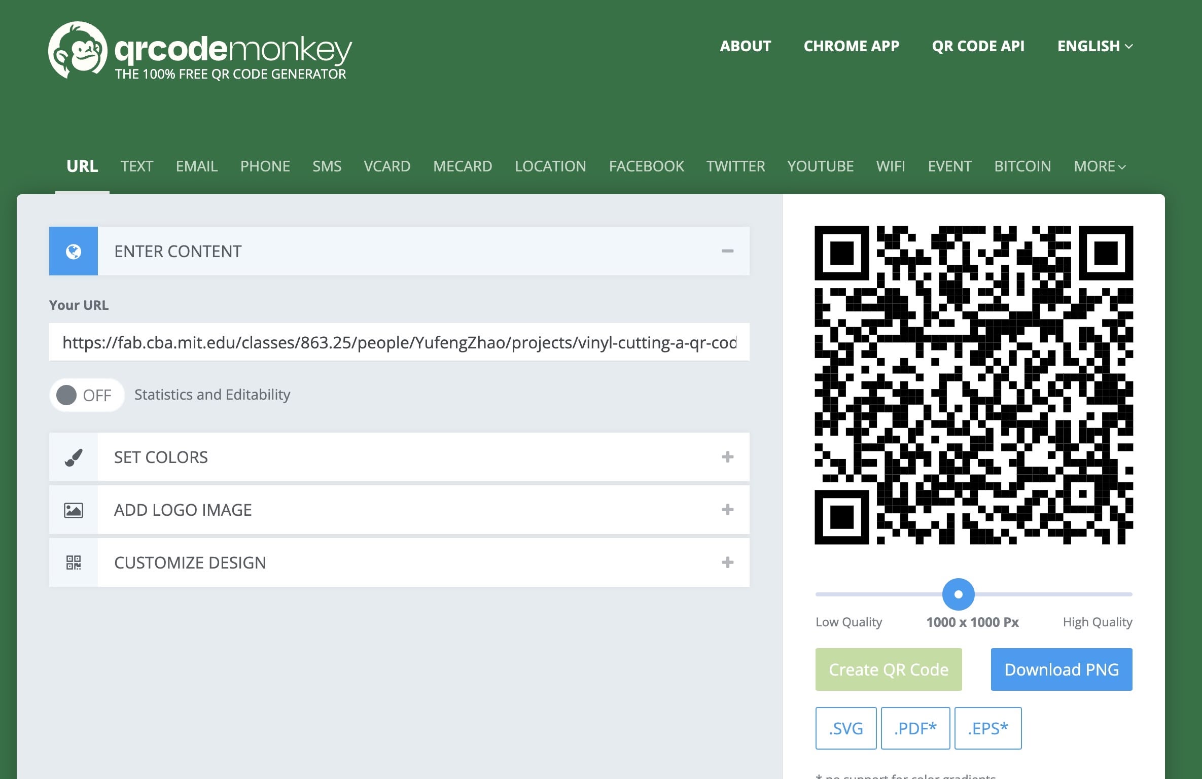The image size is (1202, 779).
Task: Download as .SVG format
Action: point(845,728)
